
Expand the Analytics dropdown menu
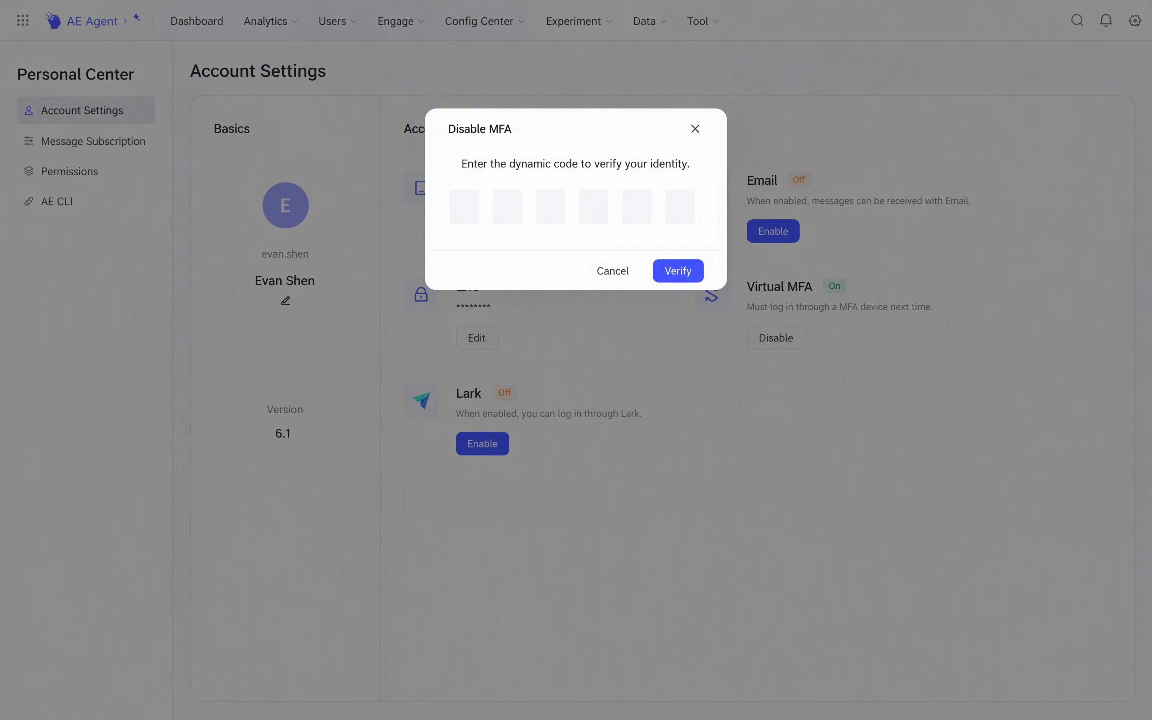point(270,21)
